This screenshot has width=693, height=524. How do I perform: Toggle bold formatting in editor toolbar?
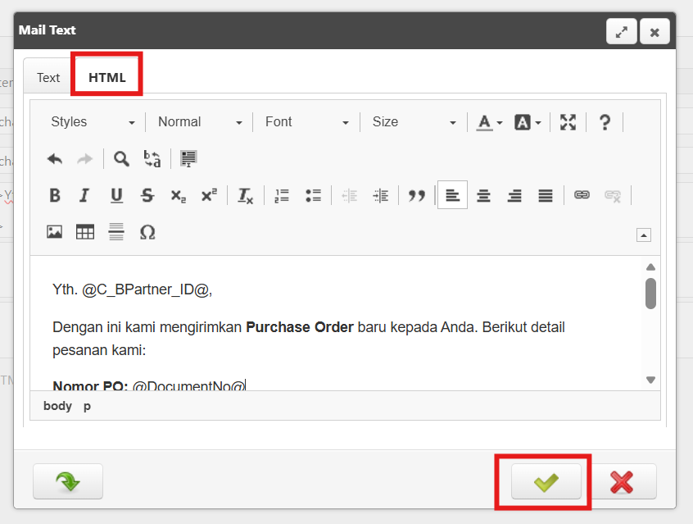pyautogui.click(x=55, y=195)
